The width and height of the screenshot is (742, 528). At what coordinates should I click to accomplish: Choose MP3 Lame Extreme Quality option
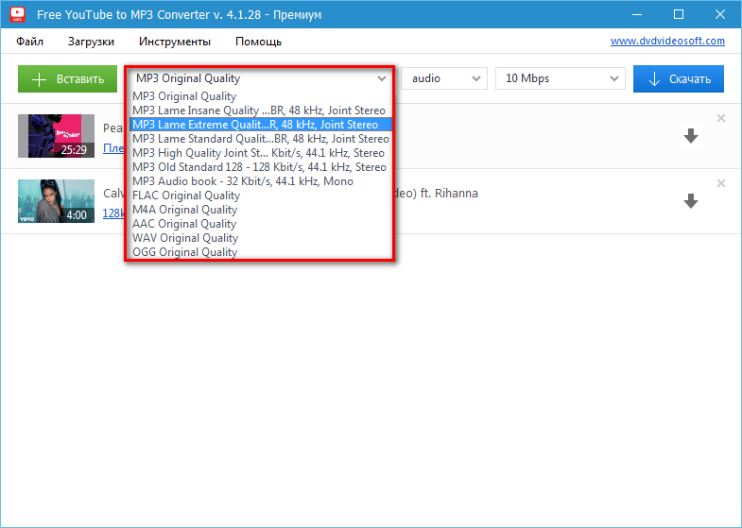[x=260, y=125]
